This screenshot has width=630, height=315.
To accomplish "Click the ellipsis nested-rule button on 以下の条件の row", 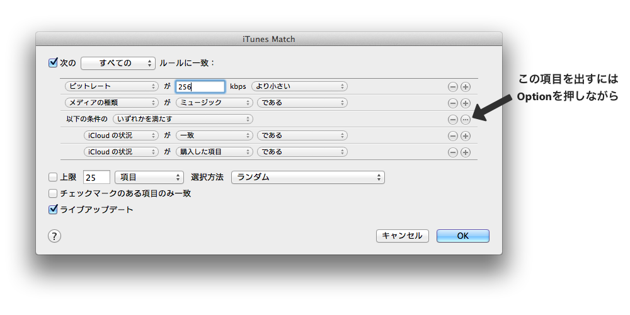I will click(x=466, y=119).
